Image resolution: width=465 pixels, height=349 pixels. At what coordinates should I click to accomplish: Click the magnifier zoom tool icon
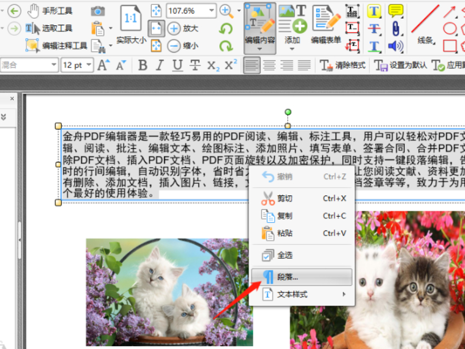(226, 12)
